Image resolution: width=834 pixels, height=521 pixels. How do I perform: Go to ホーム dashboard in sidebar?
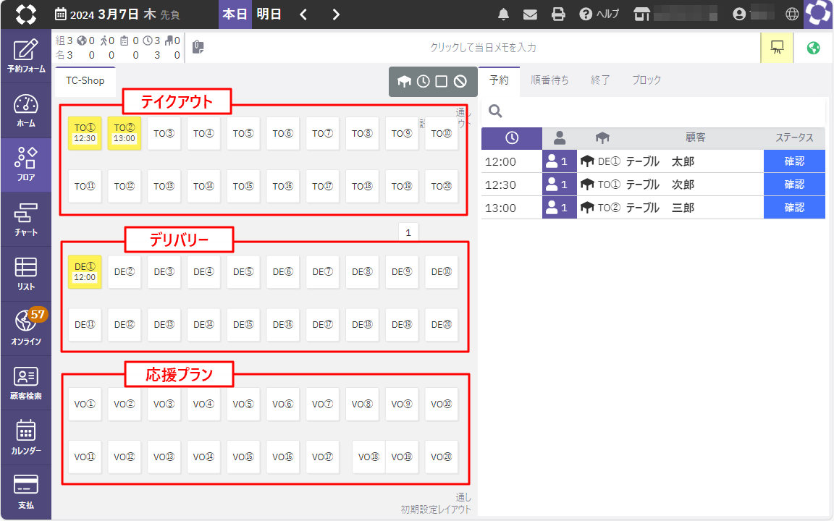click(25, 111)
